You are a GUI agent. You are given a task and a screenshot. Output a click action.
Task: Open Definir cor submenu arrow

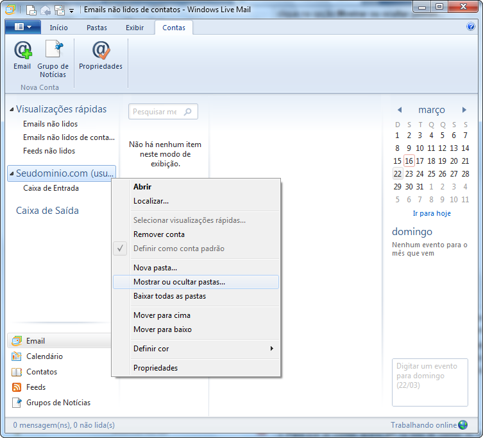[272, 349]
